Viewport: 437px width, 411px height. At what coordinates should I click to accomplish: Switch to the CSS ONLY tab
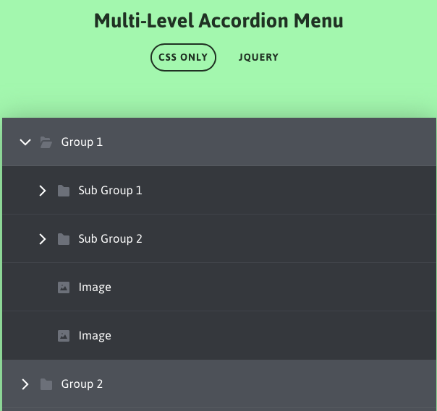tap(183, 57)
